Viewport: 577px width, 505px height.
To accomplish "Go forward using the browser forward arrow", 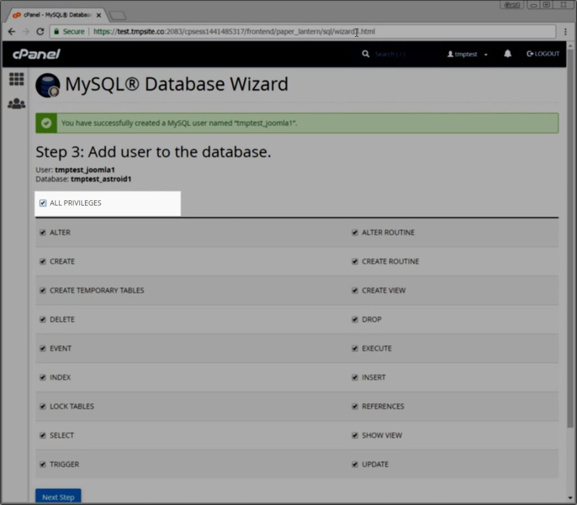I will tap(26, 32).
